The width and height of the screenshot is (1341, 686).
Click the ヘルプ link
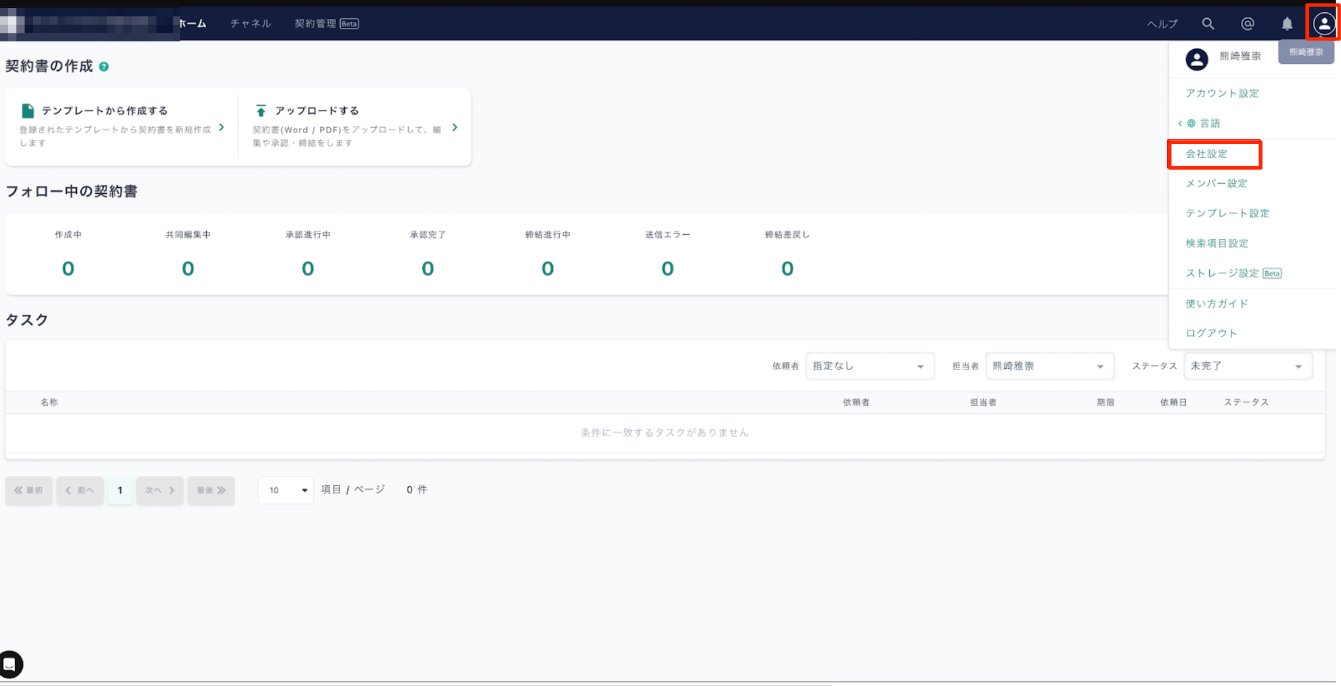1162,24
